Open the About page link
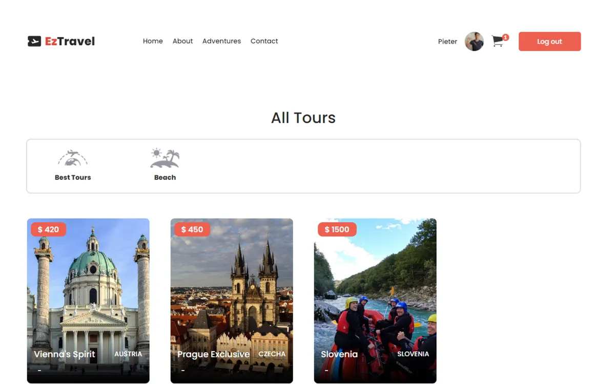 [182, 41]
